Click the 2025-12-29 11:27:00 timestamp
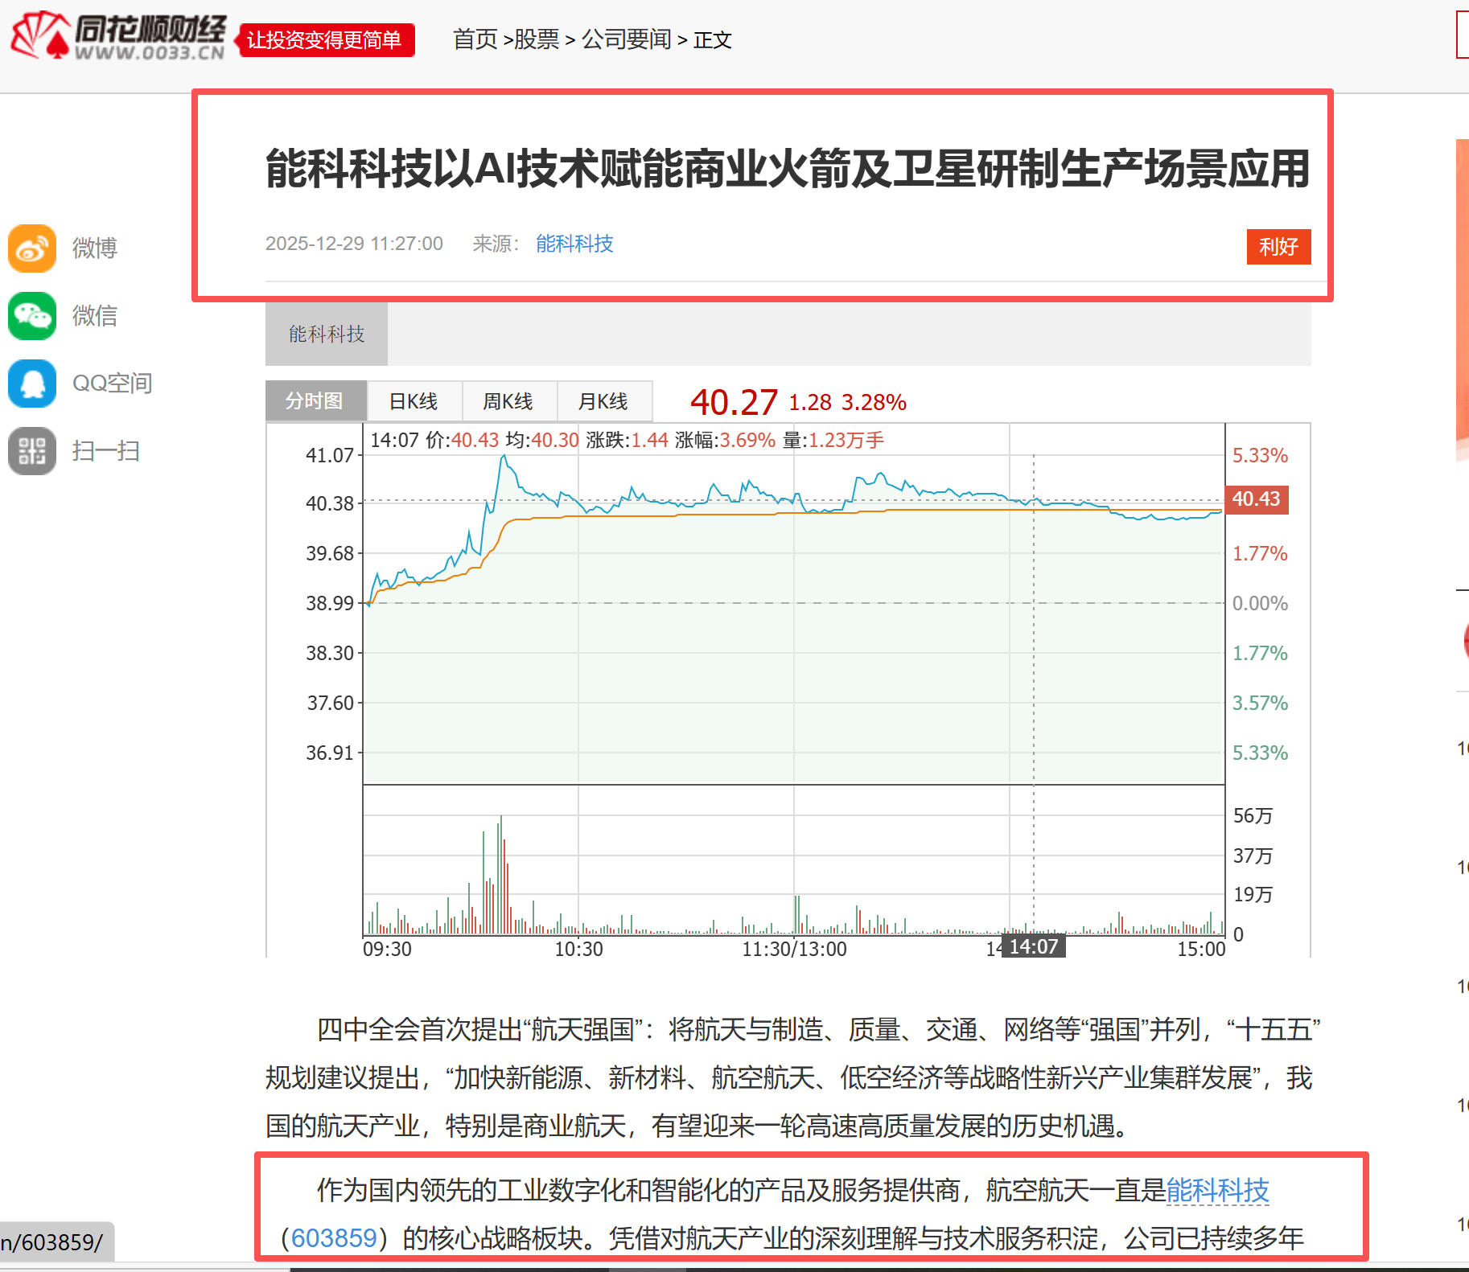1469x1272 pixels. 354,244
